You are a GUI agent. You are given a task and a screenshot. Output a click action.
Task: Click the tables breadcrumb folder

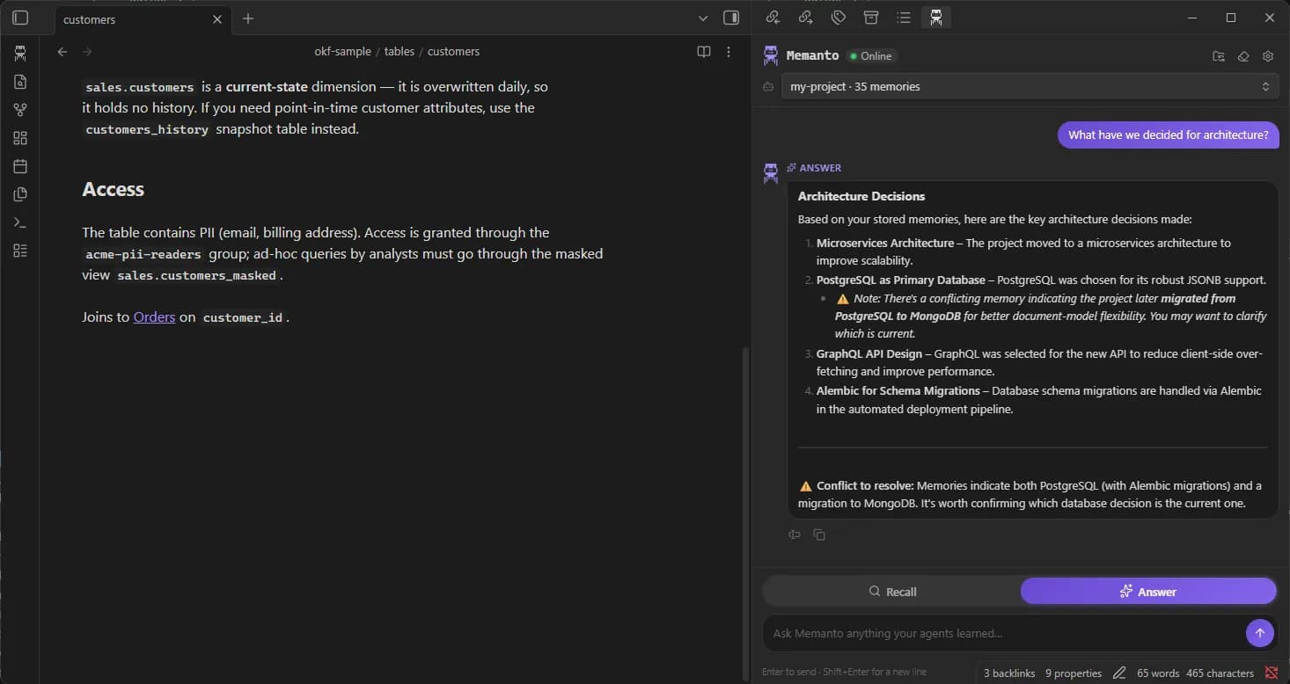coord(399,52)
